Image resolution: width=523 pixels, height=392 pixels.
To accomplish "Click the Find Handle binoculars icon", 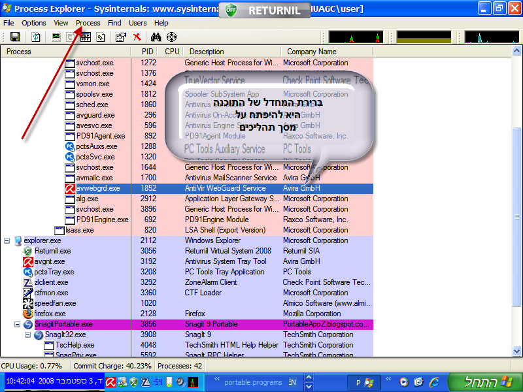I will click(x=156, y=37).
